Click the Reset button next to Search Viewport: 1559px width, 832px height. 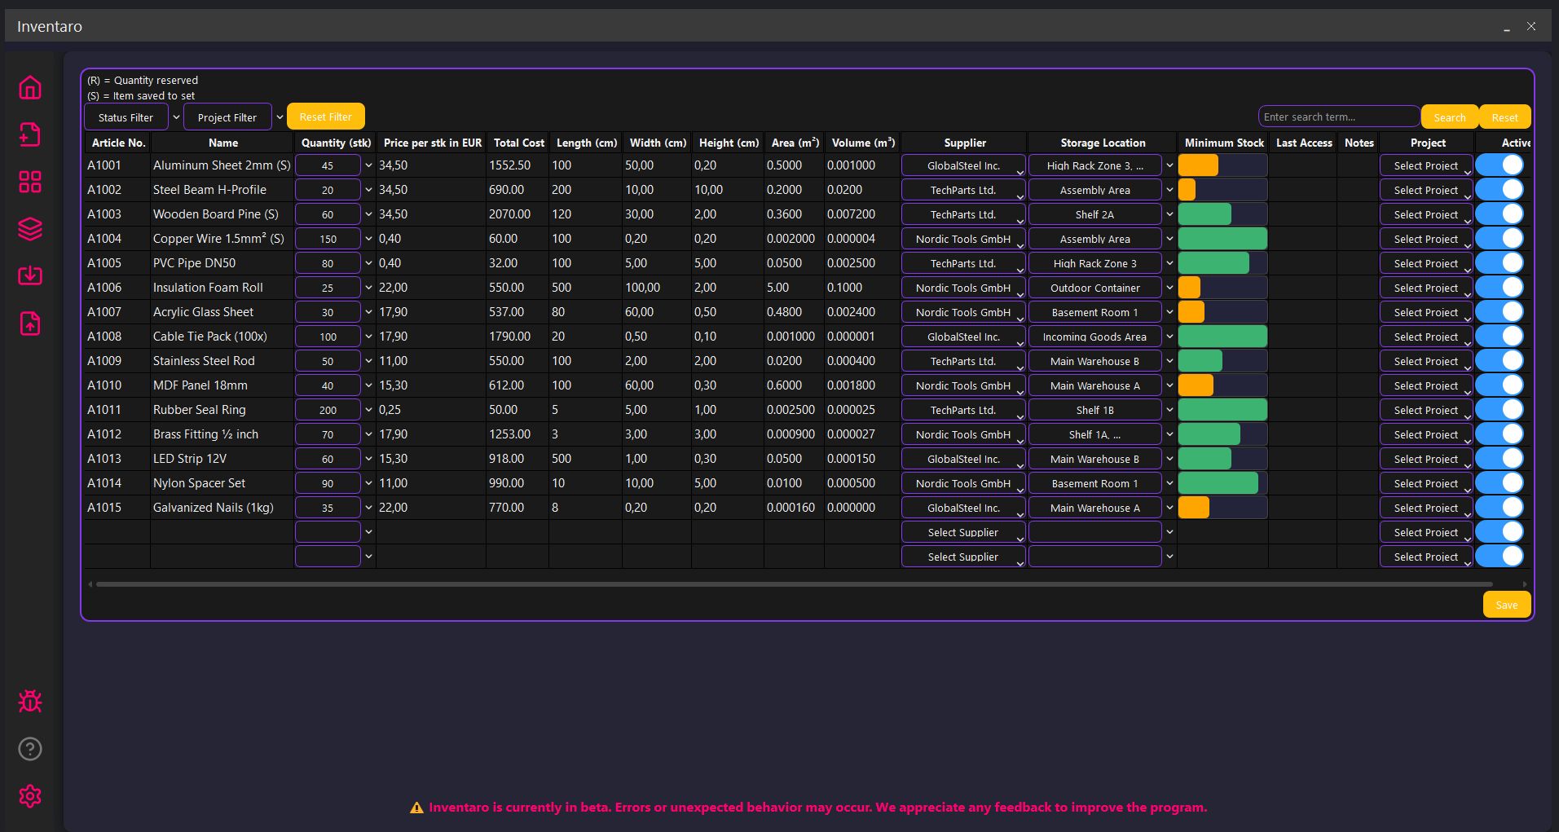[1504, 117]
